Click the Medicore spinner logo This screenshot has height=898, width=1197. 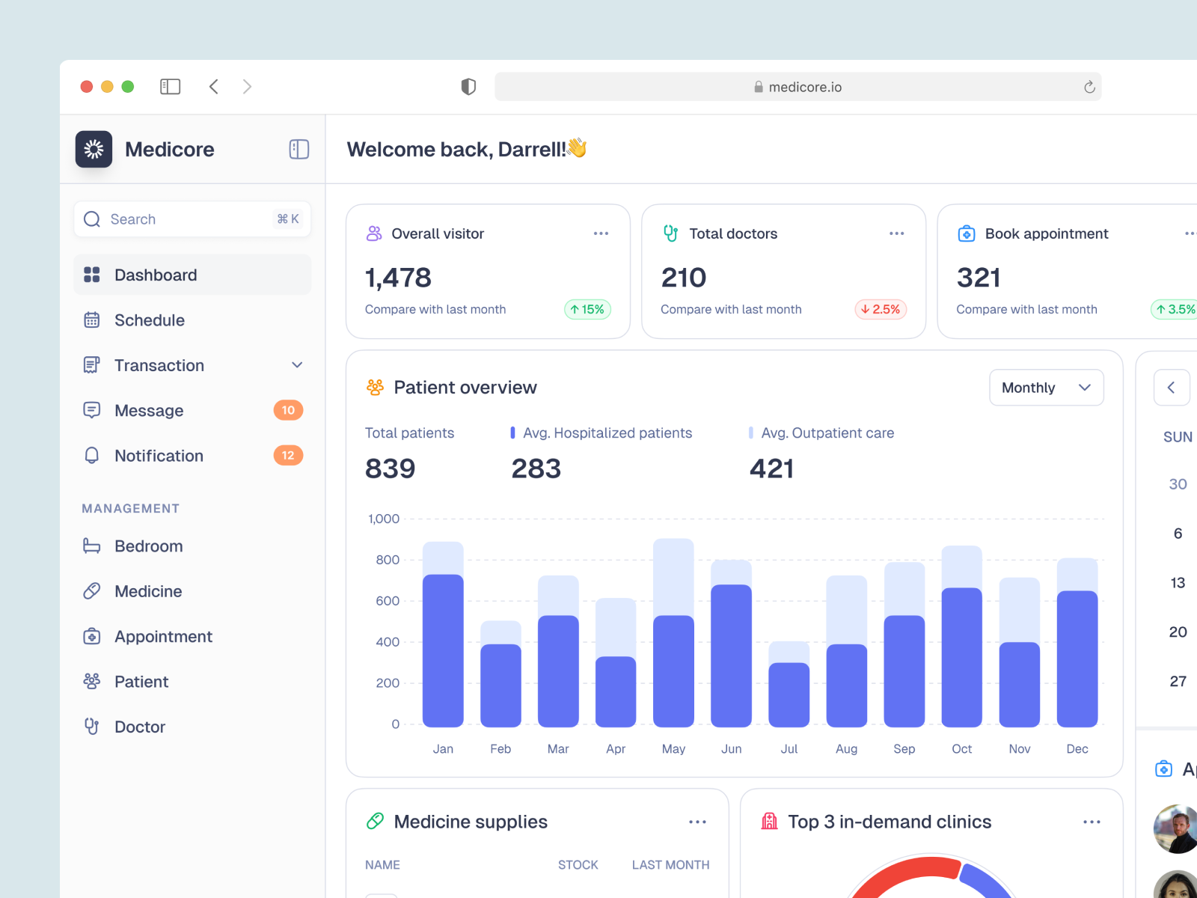pos(94,149)
